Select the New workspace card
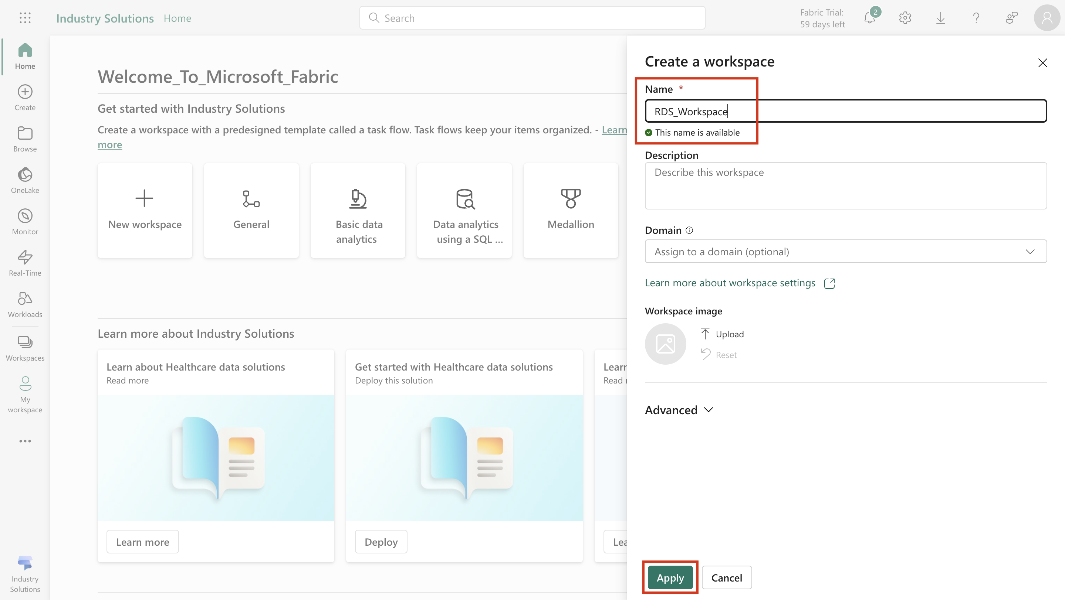Image resolution: width=1065 pixels, height=600 pixels. coord(145,211)
